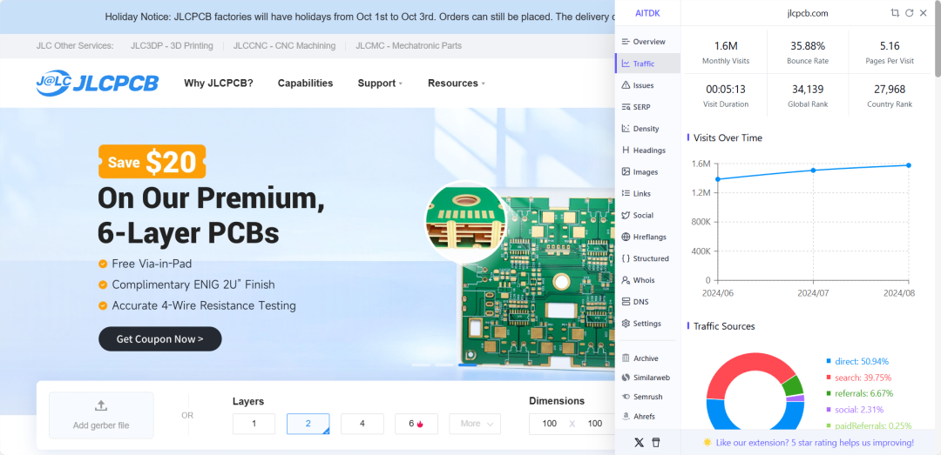Click the active blue carousel slide indicator
941x455 pixels.
468,365
